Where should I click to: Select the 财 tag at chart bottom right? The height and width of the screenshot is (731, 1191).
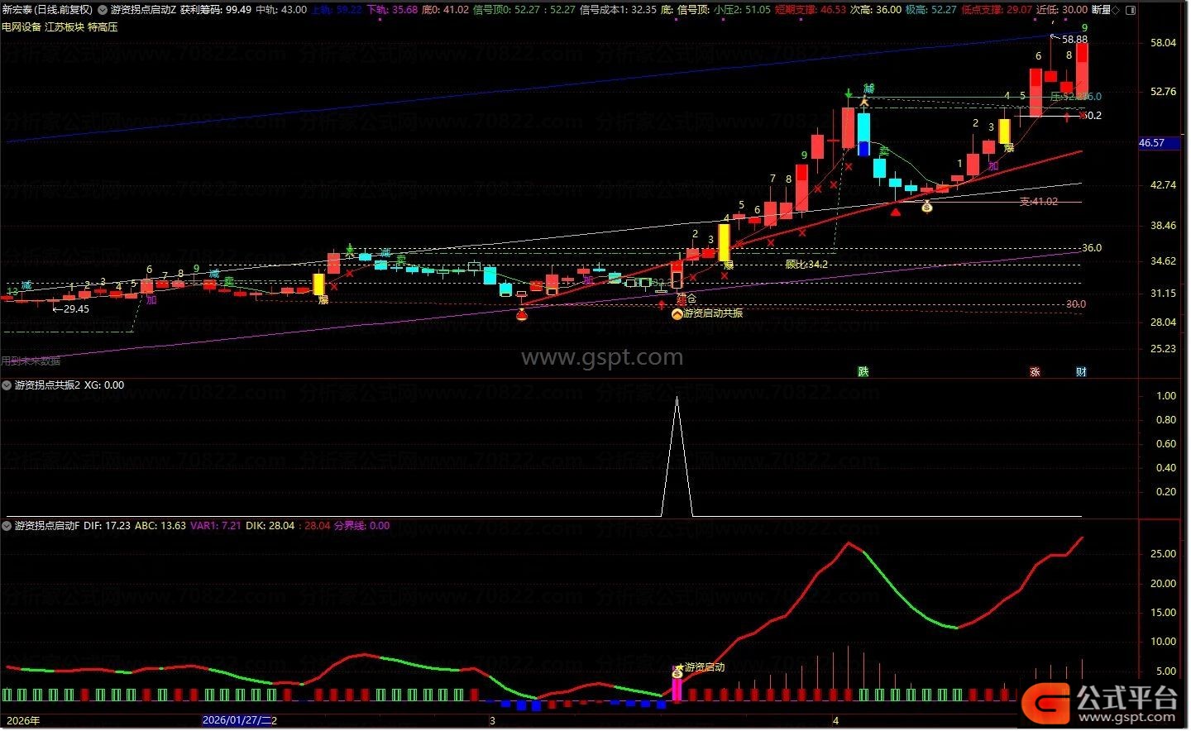1081,372
